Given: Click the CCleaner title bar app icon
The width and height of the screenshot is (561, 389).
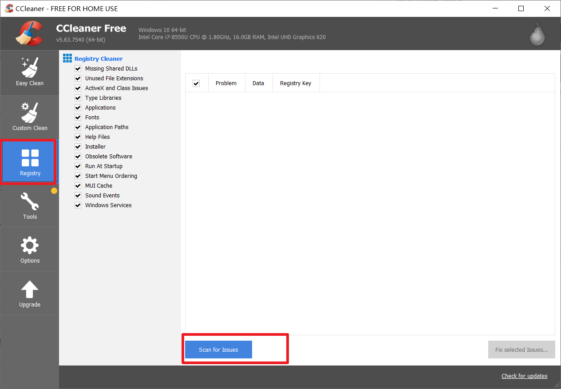Looking at the screenshot, I should [x=9, y=8].
